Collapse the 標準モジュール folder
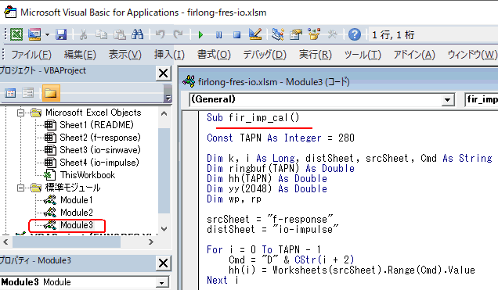This screenshot has height=290, width=498. click(20, 188)
